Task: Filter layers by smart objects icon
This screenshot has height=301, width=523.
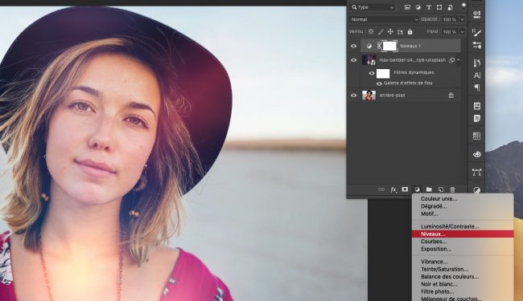Action: (x=450, y=7)
